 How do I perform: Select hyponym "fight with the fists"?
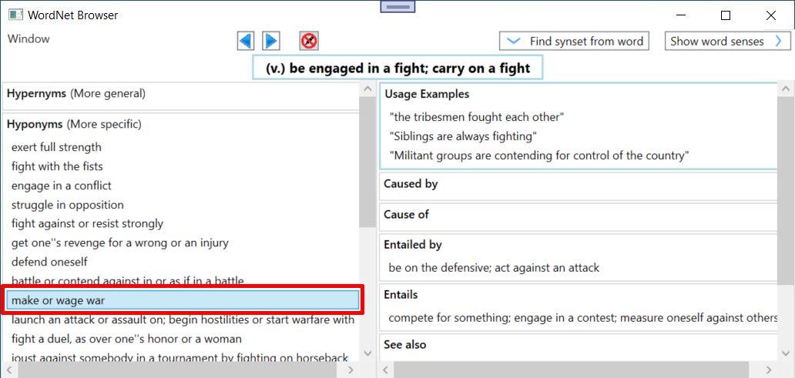[57, 166]
